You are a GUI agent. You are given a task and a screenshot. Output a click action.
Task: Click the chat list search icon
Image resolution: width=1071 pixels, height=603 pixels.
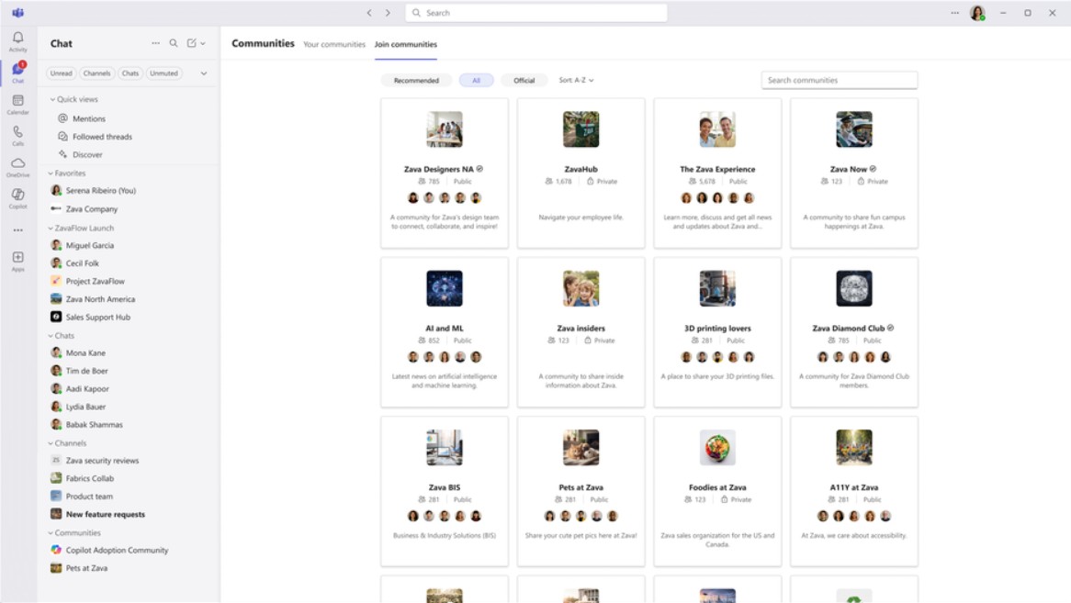(x=174, y=43)
